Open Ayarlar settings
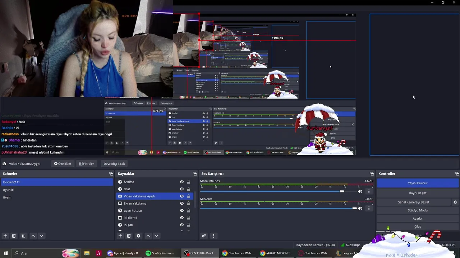The image size is (460, 258). pyautogui.click(x=418, y=219)
